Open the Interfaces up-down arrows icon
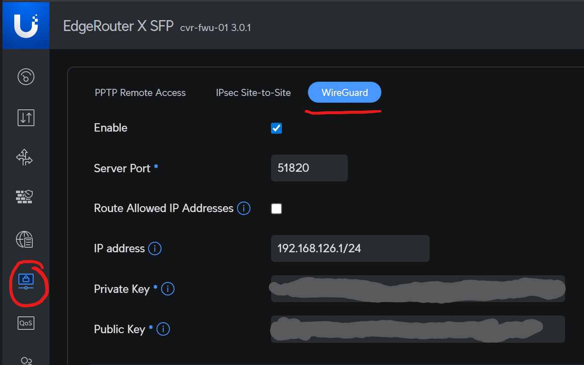This screenshot has height=365, width=584. pos(26,118)
